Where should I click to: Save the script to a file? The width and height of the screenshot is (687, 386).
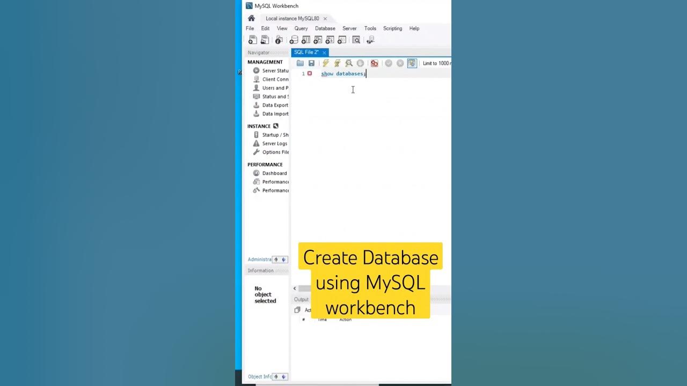click(x=311, y=63)
